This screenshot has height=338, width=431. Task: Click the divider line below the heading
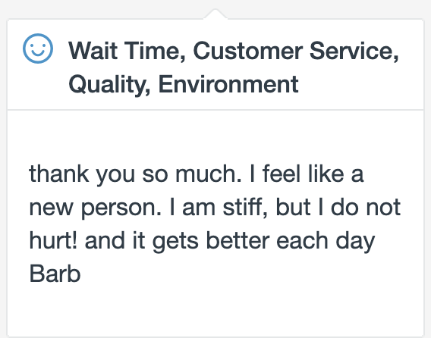(215, 110)
